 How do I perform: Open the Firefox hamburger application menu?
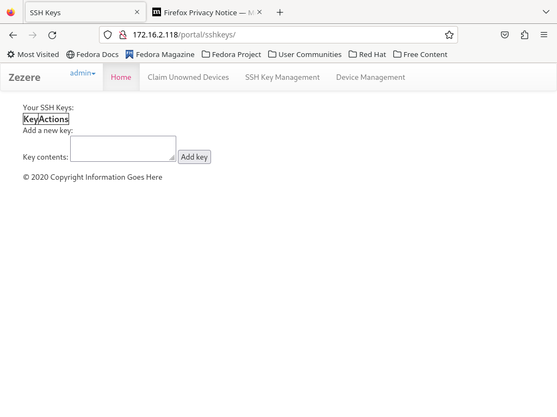[544, 35]
